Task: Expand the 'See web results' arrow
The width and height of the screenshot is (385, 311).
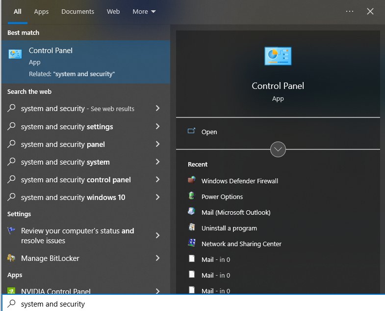Action: 157,108
